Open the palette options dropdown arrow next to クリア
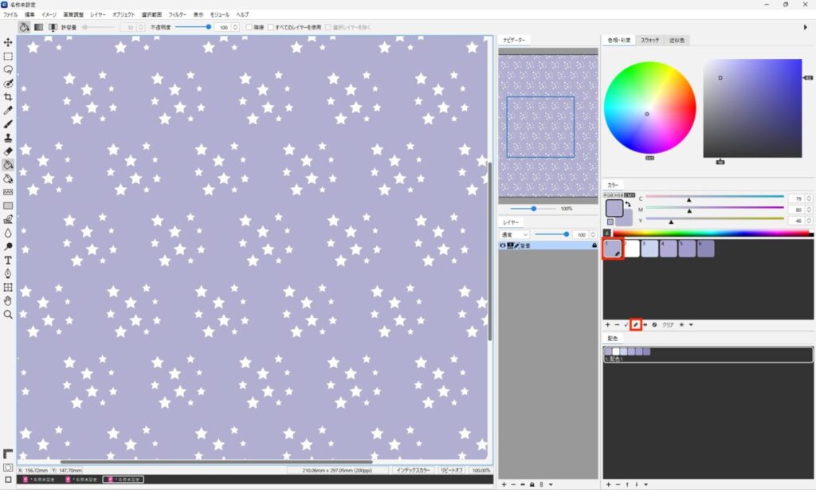This screenshot has width=816, height=490. coord(691,324)
